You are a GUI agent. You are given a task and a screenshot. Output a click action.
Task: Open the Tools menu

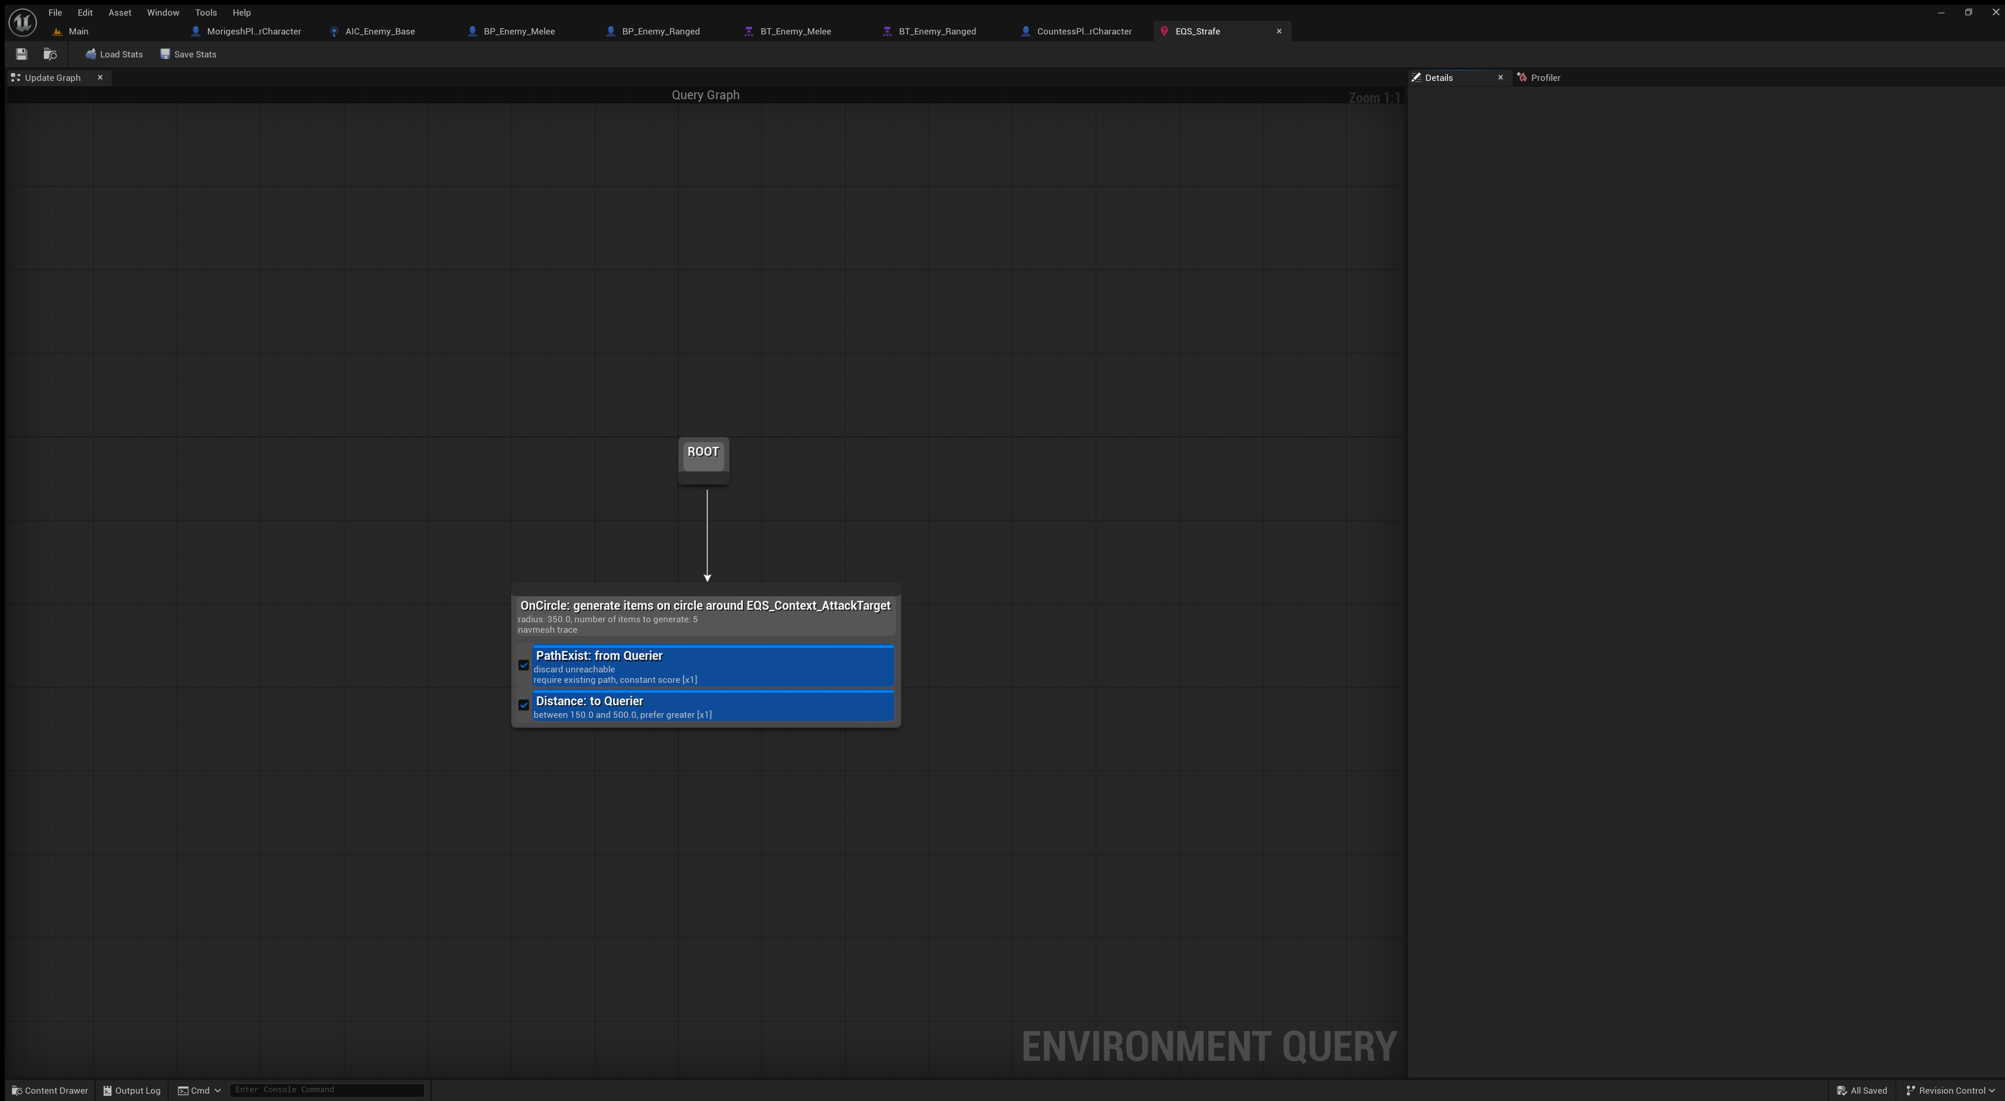coord(206,13)
